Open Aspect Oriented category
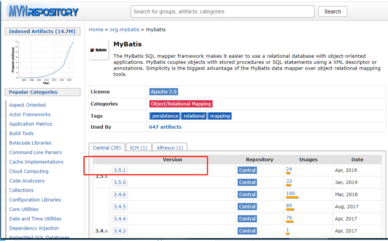The image size is (388, 241). 27,105
